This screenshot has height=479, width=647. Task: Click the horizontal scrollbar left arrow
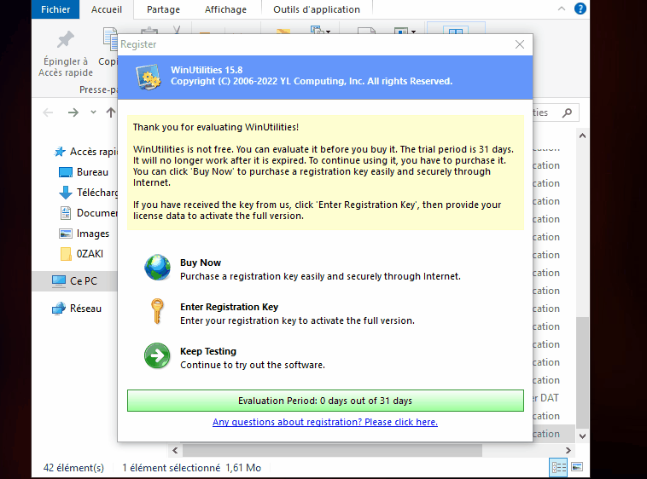pos(175,450)
